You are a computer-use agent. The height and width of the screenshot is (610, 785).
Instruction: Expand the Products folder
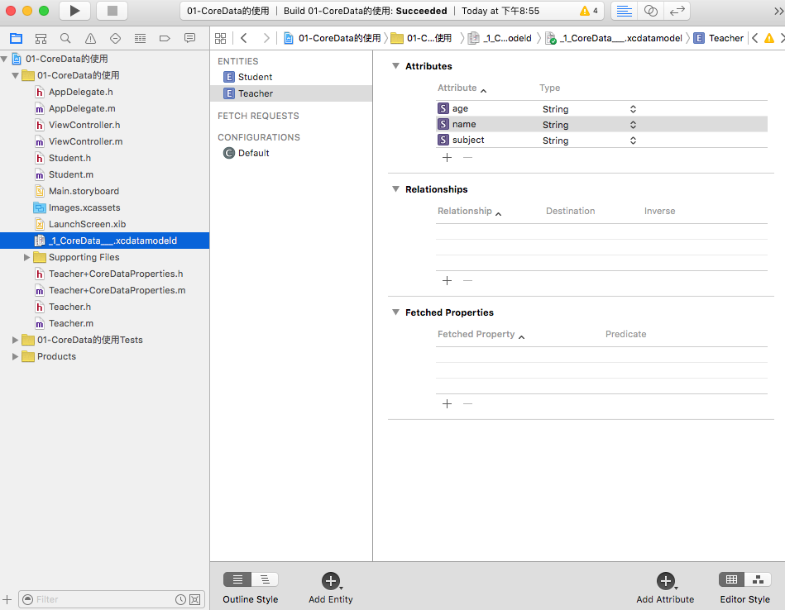(x=16, y=356)
